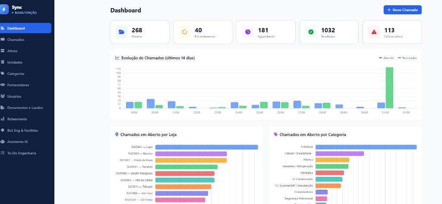This screenshot has width=442, height=204.
Task: Click the Computadores category bar
Action: (x=322, y=192)
